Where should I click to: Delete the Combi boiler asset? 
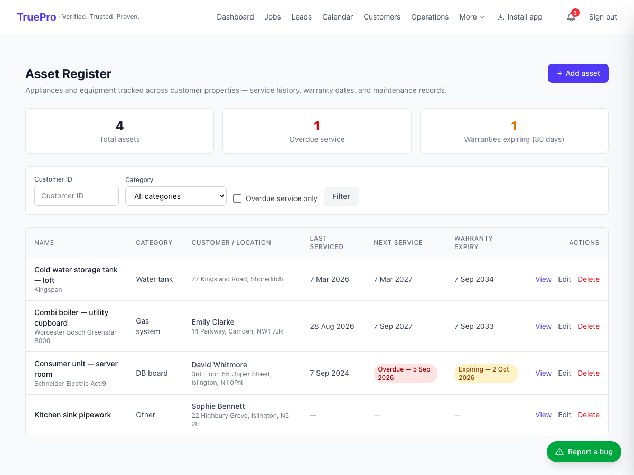pos(589,326)
